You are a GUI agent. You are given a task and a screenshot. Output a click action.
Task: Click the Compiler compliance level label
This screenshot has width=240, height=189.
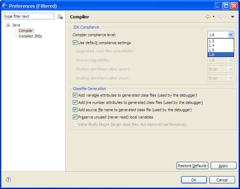click(x=94, y=35)
